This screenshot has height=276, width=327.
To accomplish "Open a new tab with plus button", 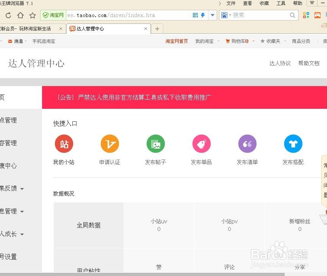I will 157,29.
